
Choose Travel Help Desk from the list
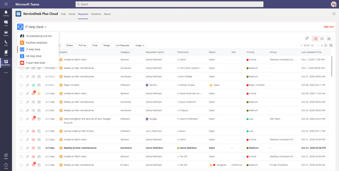pyautogui.click(x=35, y=63)
